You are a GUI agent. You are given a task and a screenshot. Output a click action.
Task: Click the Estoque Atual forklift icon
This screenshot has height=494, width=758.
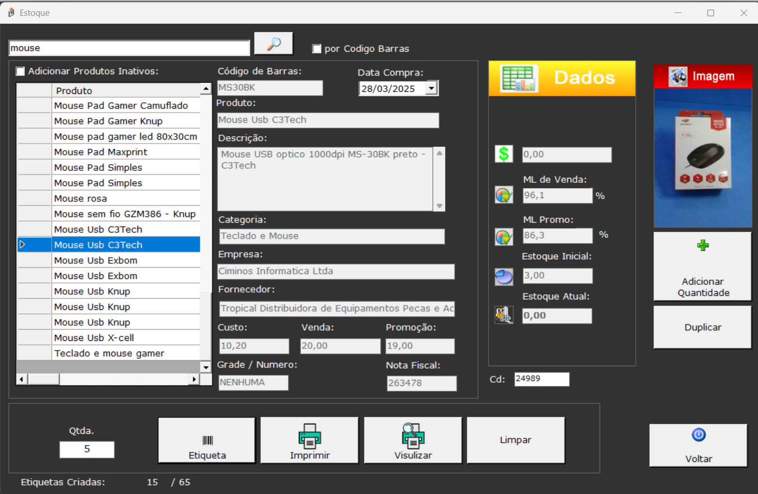pos(504,315)
